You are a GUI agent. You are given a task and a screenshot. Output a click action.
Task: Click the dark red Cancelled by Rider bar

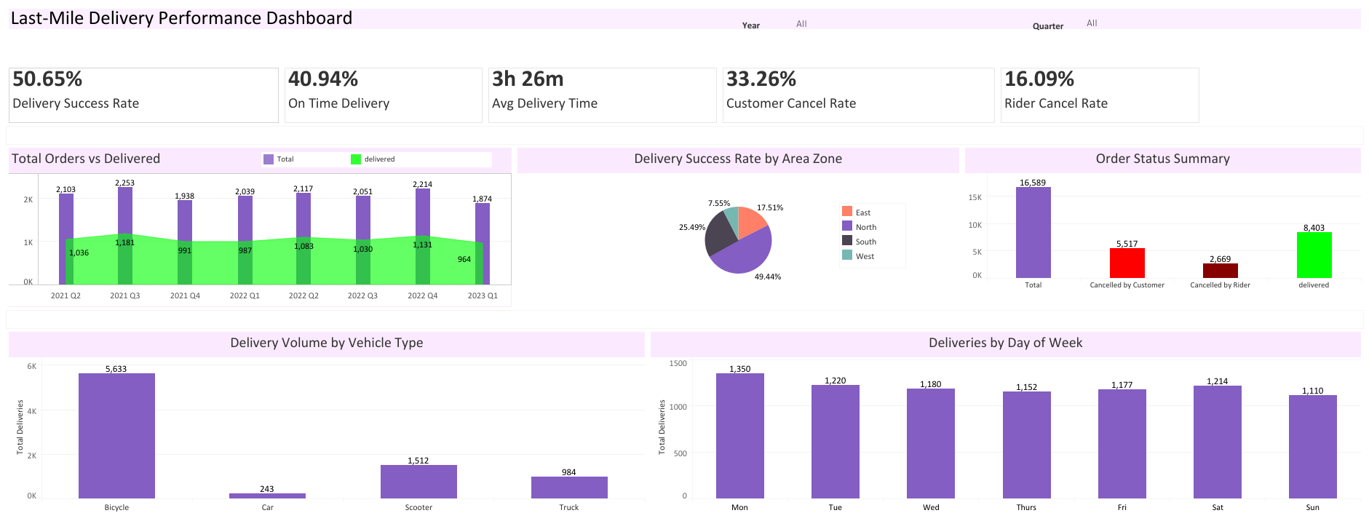pos(1220,271)
